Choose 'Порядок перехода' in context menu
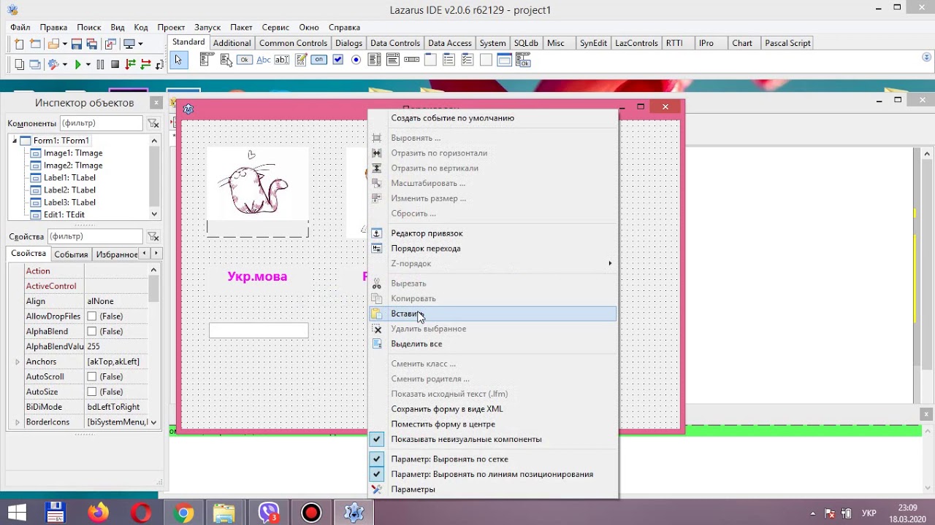The width and height of the screenshot is (935, 525). pyautogui.click(x=493, y=249)
